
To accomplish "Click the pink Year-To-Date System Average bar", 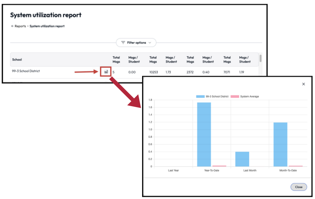I will 219,166.
